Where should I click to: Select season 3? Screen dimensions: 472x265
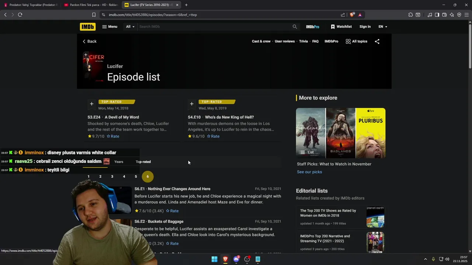pyautogui.click(x=112, y=177)
